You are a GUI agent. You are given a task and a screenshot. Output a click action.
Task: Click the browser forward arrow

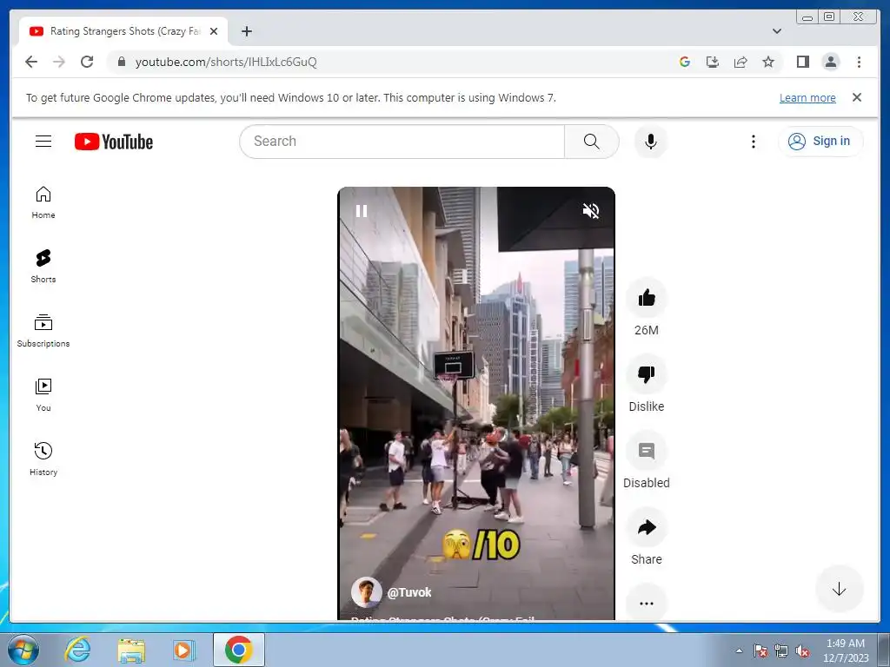click(x=59, y=62)
